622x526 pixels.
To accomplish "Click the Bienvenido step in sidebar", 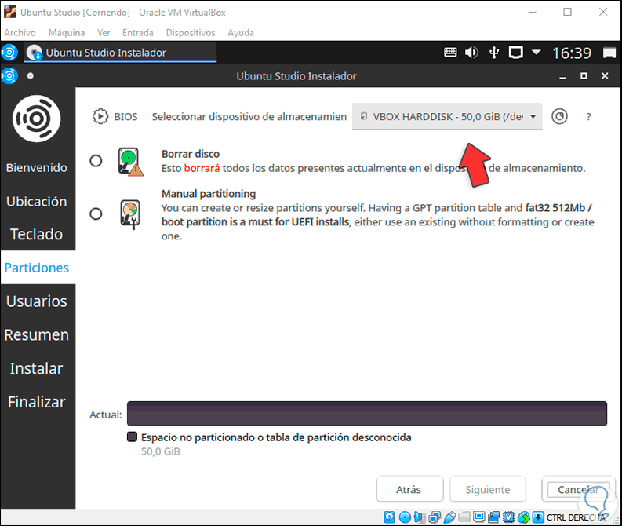I will click(x=37, y=167).
